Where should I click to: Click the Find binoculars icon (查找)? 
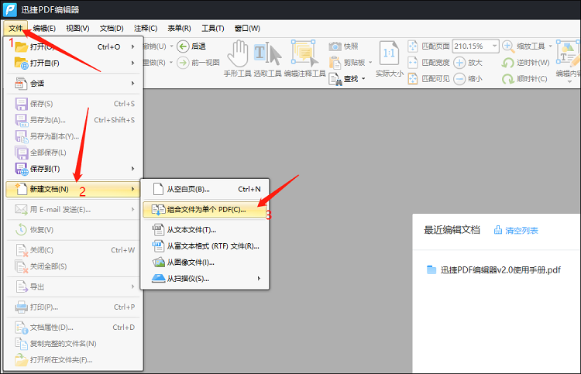point(335,79)
